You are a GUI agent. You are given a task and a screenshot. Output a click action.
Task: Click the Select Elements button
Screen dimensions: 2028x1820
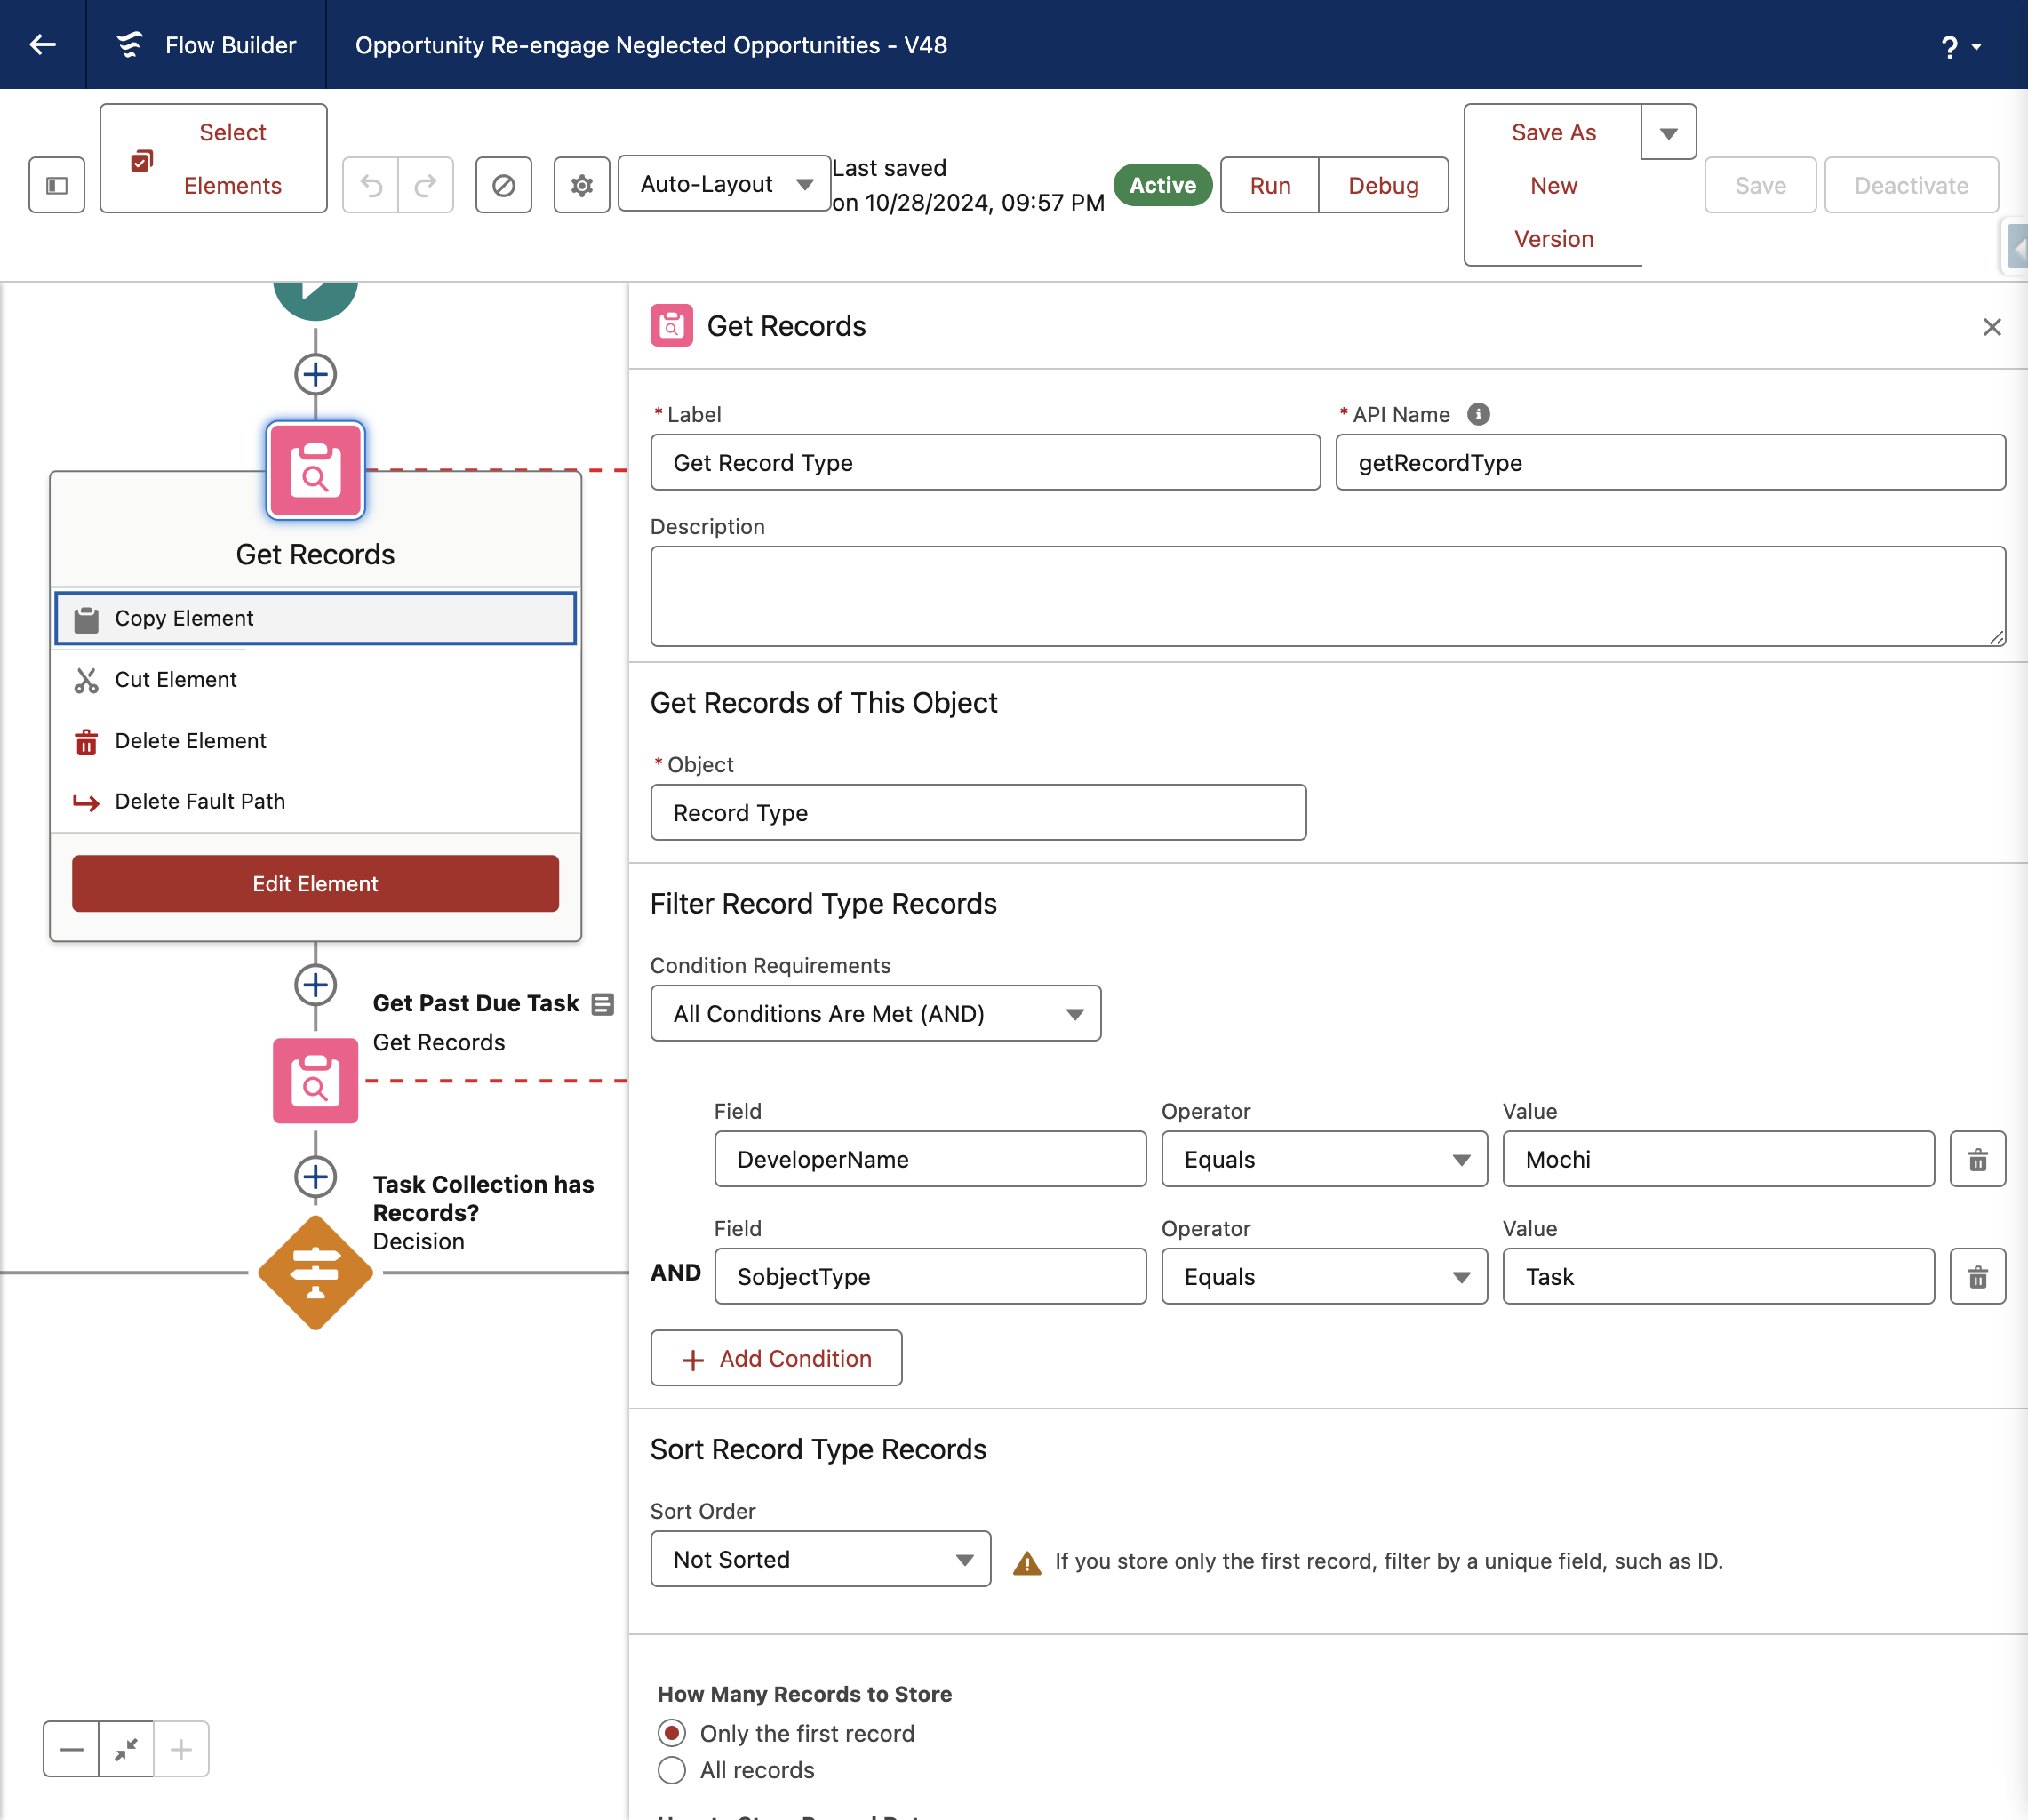click(x=214, y=158)
